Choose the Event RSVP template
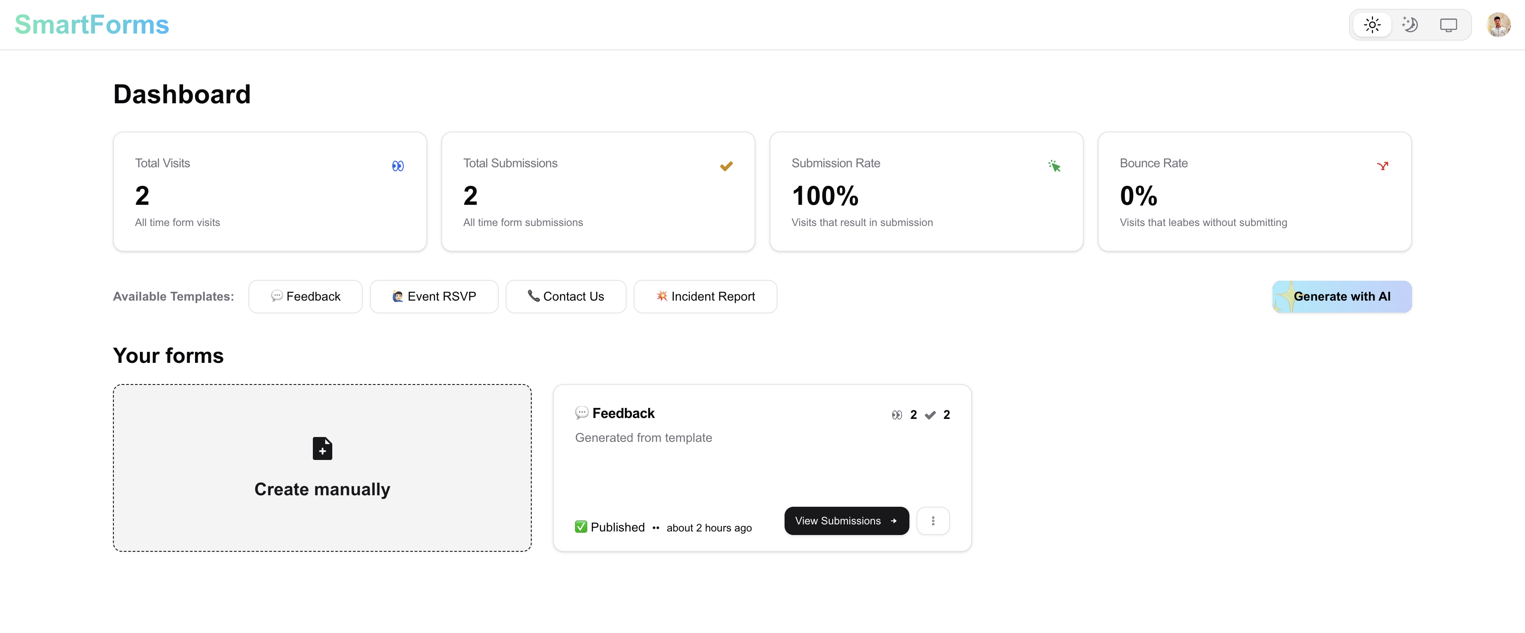This screenshot has width=1525, height=633. click(434, 296)
